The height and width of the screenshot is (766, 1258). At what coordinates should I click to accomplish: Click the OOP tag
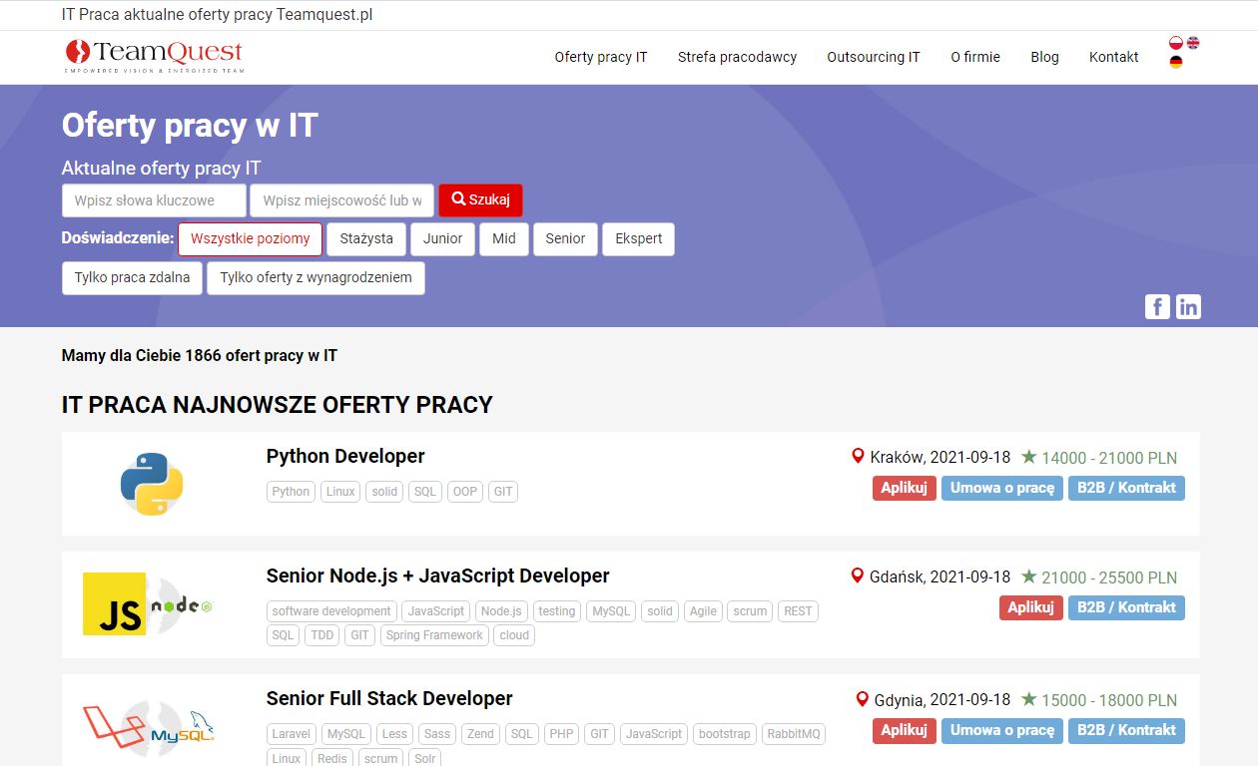464,492
